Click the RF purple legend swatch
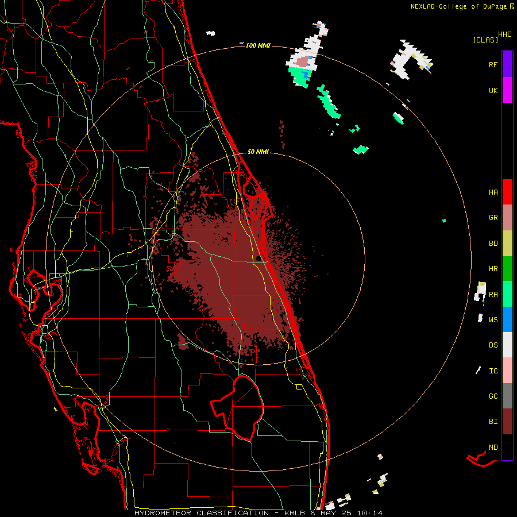Image resolution: width=517 pixels, height=517 pixels. click(507, 64)
